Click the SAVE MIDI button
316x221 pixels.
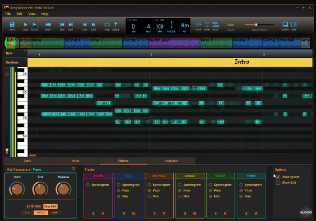[33, 206]
